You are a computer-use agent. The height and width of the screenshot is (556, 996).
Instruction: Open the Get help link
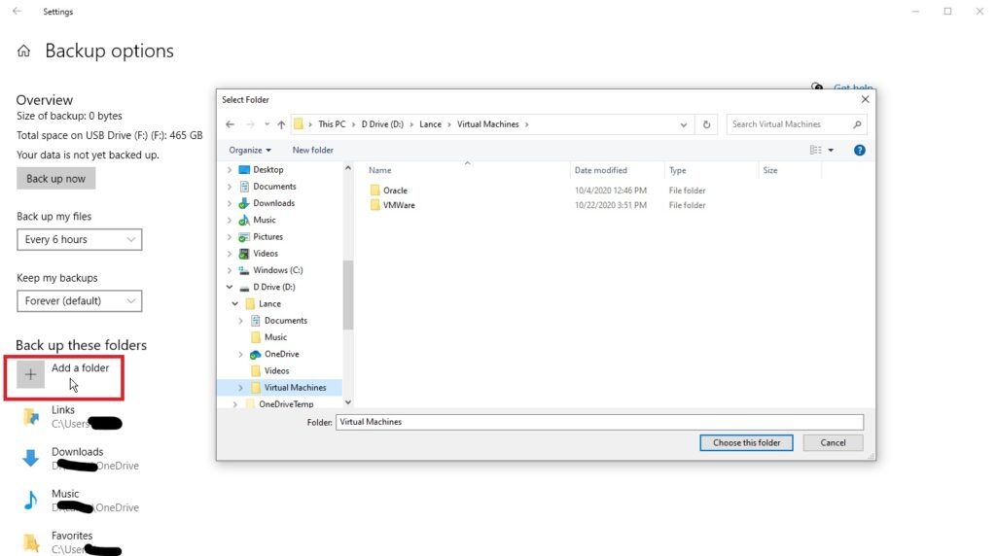point(852,87)
